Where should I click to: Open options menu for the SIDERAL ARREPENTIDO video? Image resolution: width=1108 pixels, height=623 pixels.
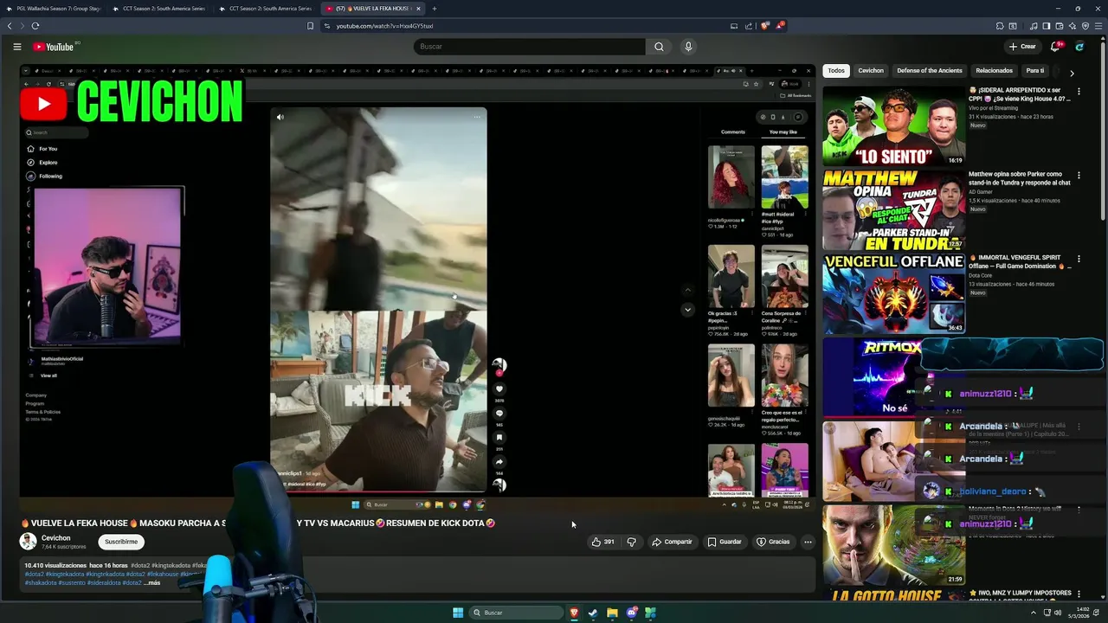tap(1079, 91)
